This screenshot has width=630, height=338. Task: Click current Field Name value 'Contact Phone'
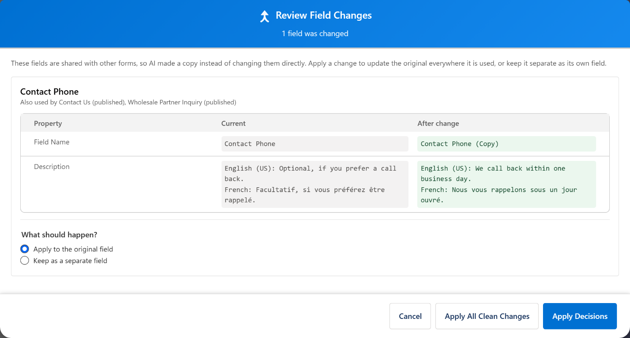click(315, 144)
